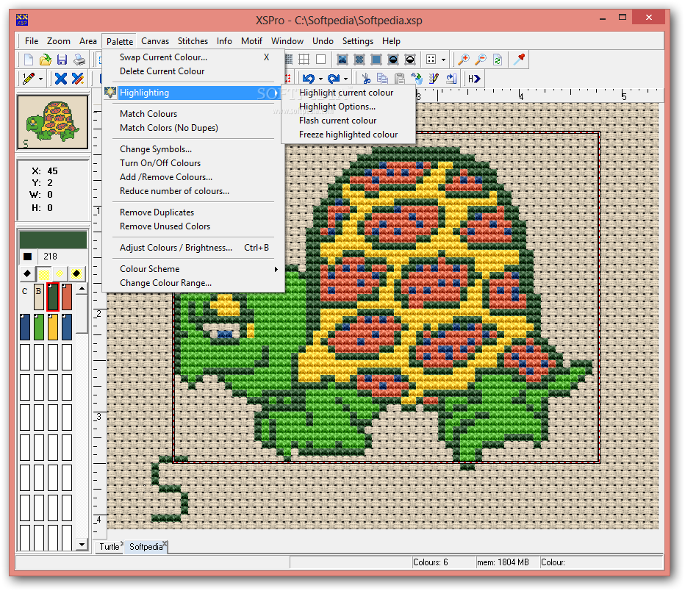Save pattern with the floppy disk icon
This screenshot has height=591, width=685.
[62, 60]
